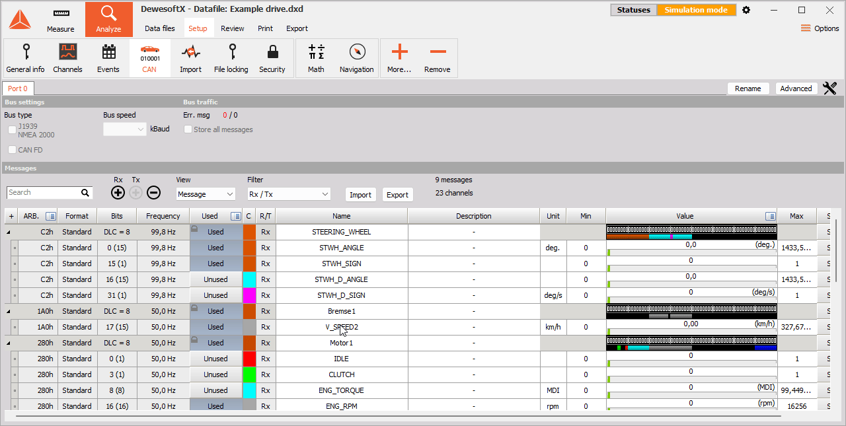Click the Dewesoft logo icon
Screen dimensions: 846x426
pos(20,20)
